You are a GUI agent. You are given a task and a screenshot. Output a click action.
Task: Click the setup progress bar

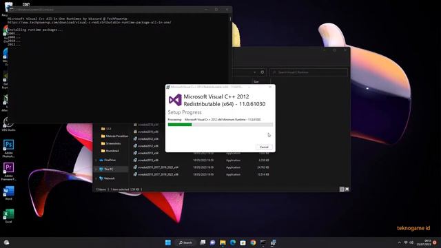pyautogui.click(x=220, y=125)
